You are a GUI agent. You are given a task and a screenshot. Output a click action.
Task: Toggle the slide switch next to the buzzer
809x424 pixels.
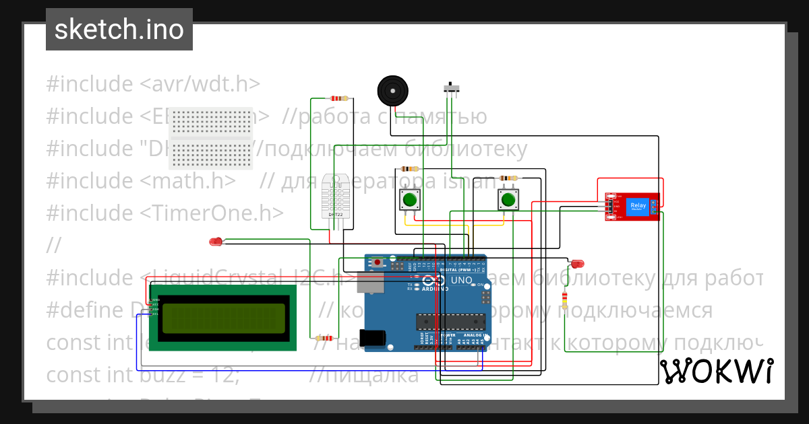click(450, 88)
